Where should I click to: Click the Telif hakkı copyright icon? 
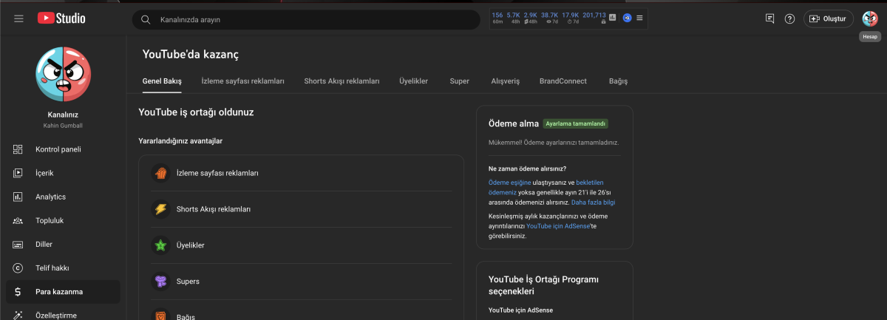point(18,268)
